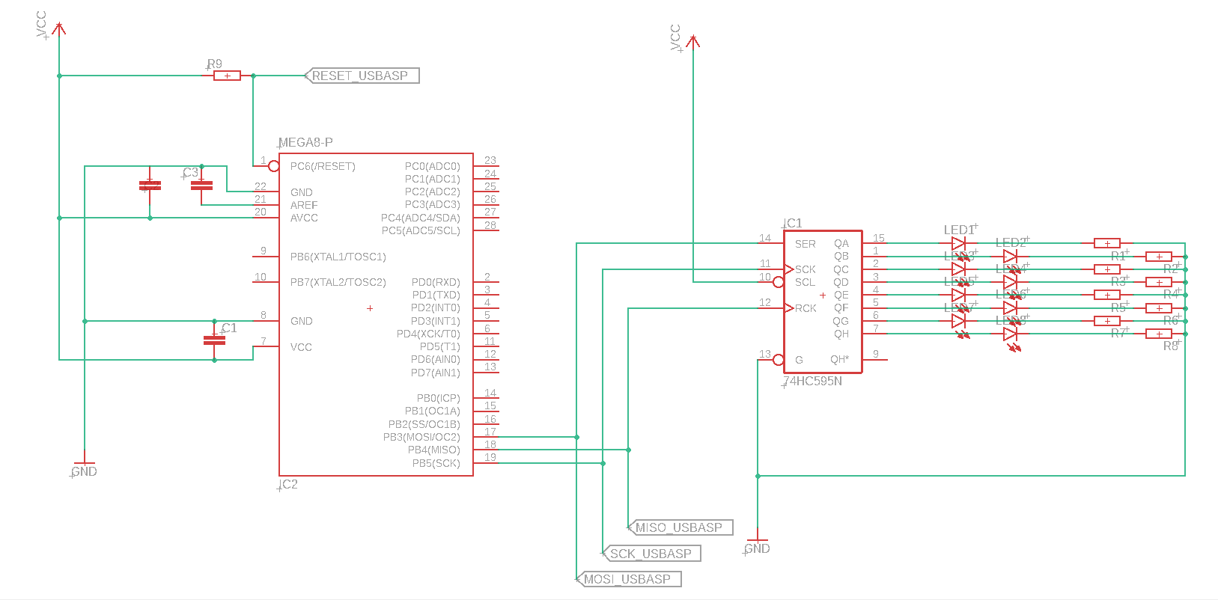Click the PB6(XTAL1/TOSC1) pin label
This screenshot has height=600, width=1218.
338,257
